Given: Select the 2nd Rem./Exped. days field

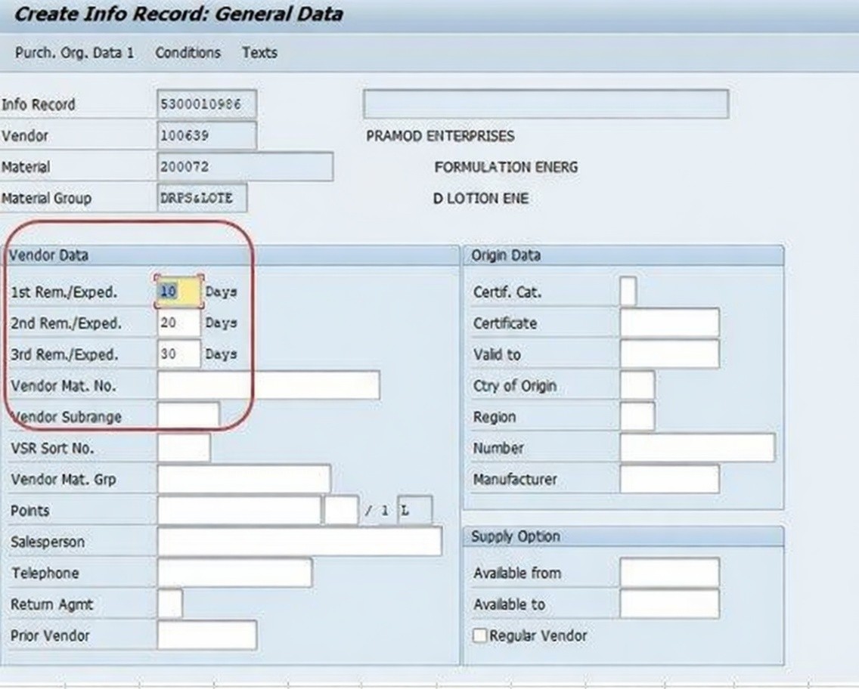Looking at the screenshot, I should (179, 323).
